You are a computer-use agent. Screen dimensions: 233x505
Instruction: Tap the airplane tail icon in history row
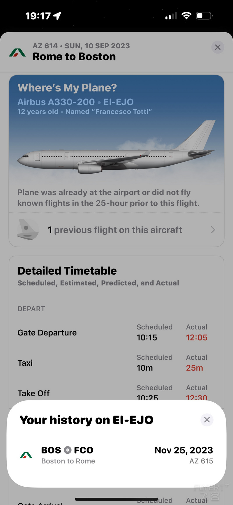coord(28,229)
